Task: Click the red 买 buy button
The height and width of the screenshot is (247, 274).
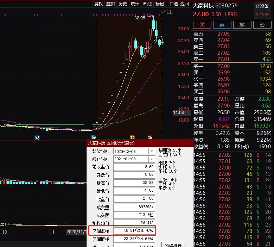Action: (x=202, y=25)
